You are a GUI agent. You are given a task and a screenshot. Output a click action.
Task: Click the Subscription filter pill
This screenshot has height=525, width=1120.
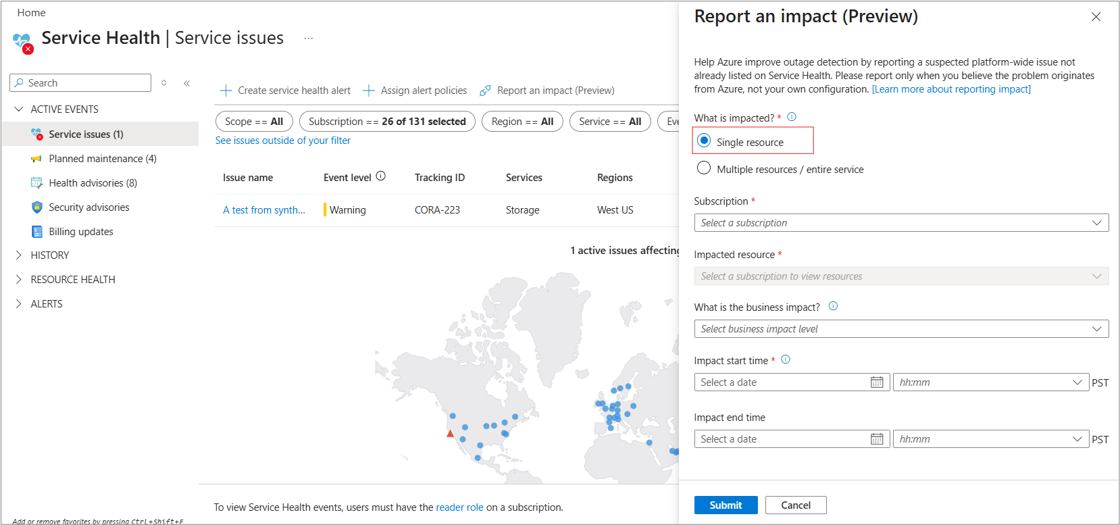coord(387,122)
